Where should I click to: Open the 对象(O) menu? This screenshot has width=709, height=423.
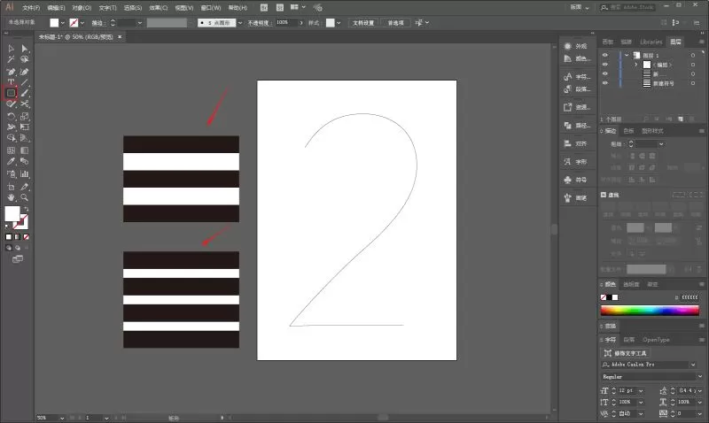[x=82, y=8]
